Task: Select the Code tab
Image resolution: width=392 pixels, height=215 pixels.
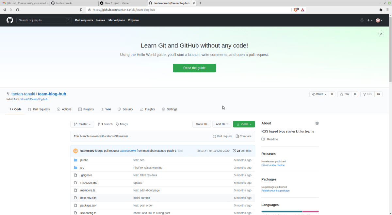Action: (16, 109)
